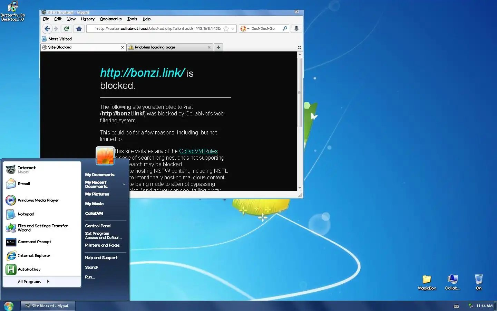
Task: Select the Site Blocked - Mypal taskbar button
Action: pyautogui.click(x=48, y=306)
